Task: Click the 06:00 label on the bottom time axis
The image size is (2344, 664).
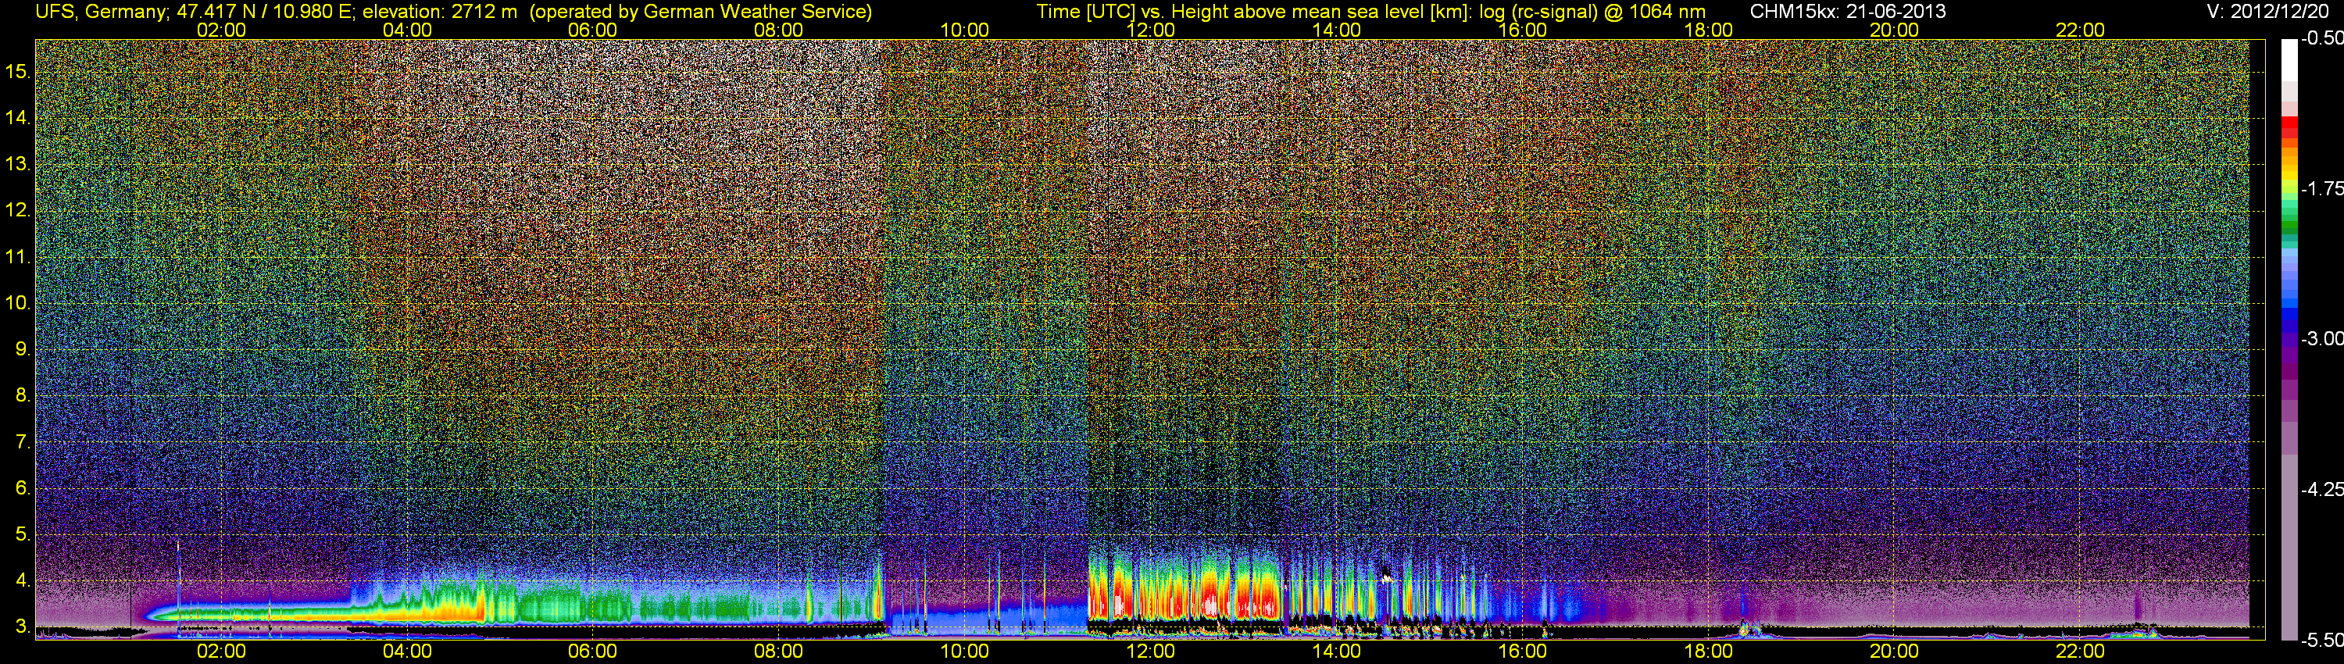Action: [x=592, y=652]
